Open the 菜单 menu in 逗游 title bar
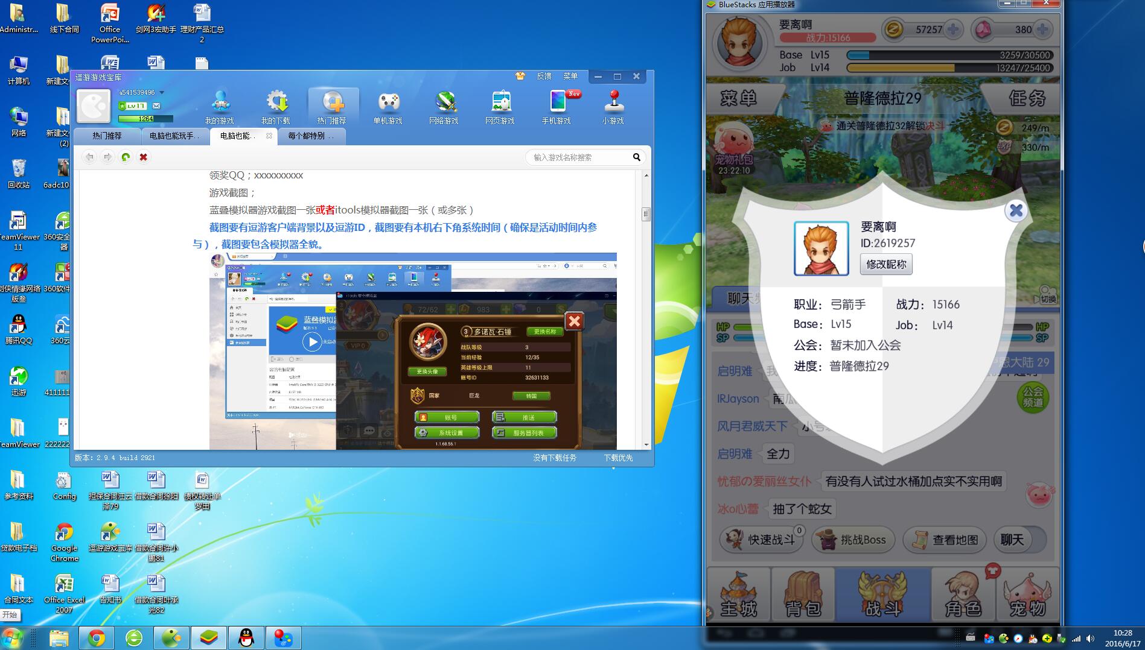Viewport: 1145px width, 650px height. pyautogui.click(x=570, y=77)
